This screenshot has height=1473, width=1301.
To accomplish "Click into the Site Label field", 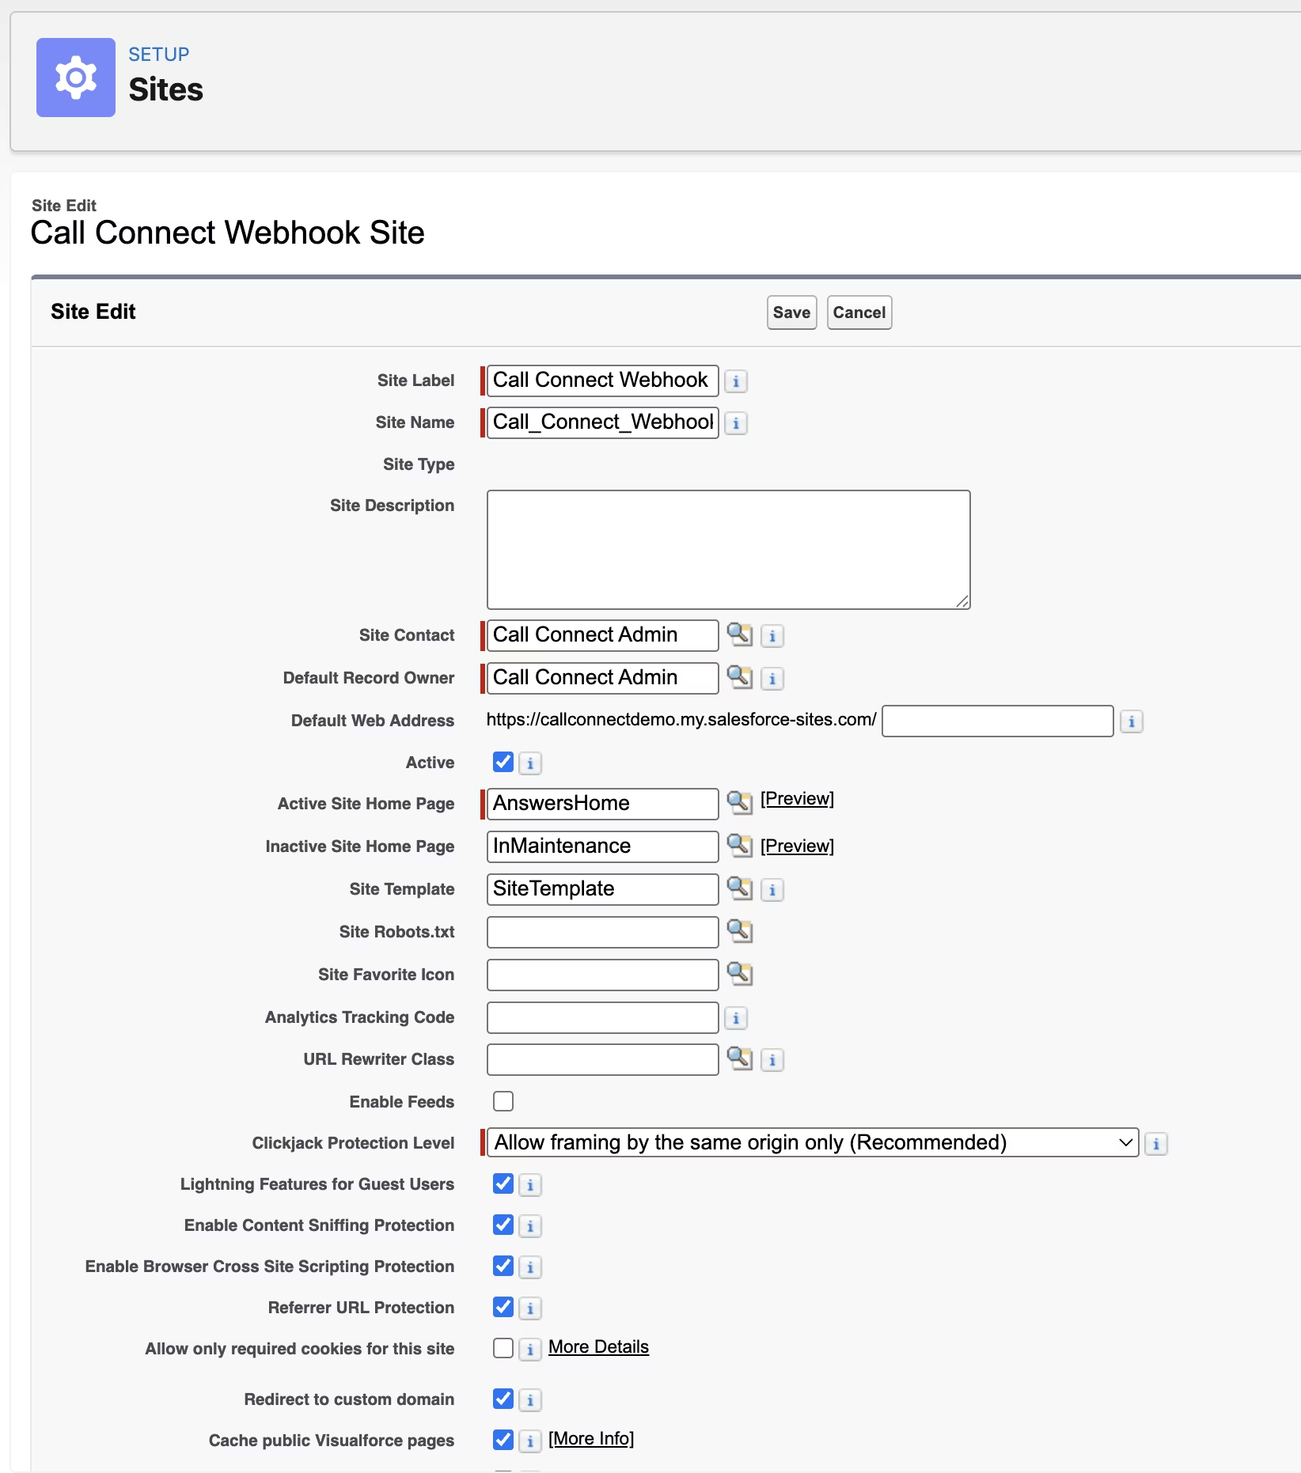I will coord(603,381).
